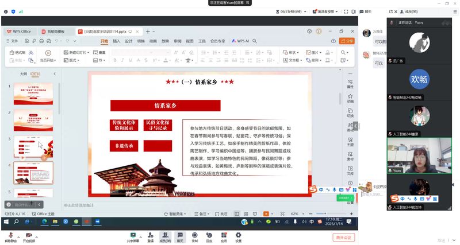Image resolution: width=460 pixels, height=245 pixels.
Task: Open the 邀请 invite icon
Action: coord(151,235)
